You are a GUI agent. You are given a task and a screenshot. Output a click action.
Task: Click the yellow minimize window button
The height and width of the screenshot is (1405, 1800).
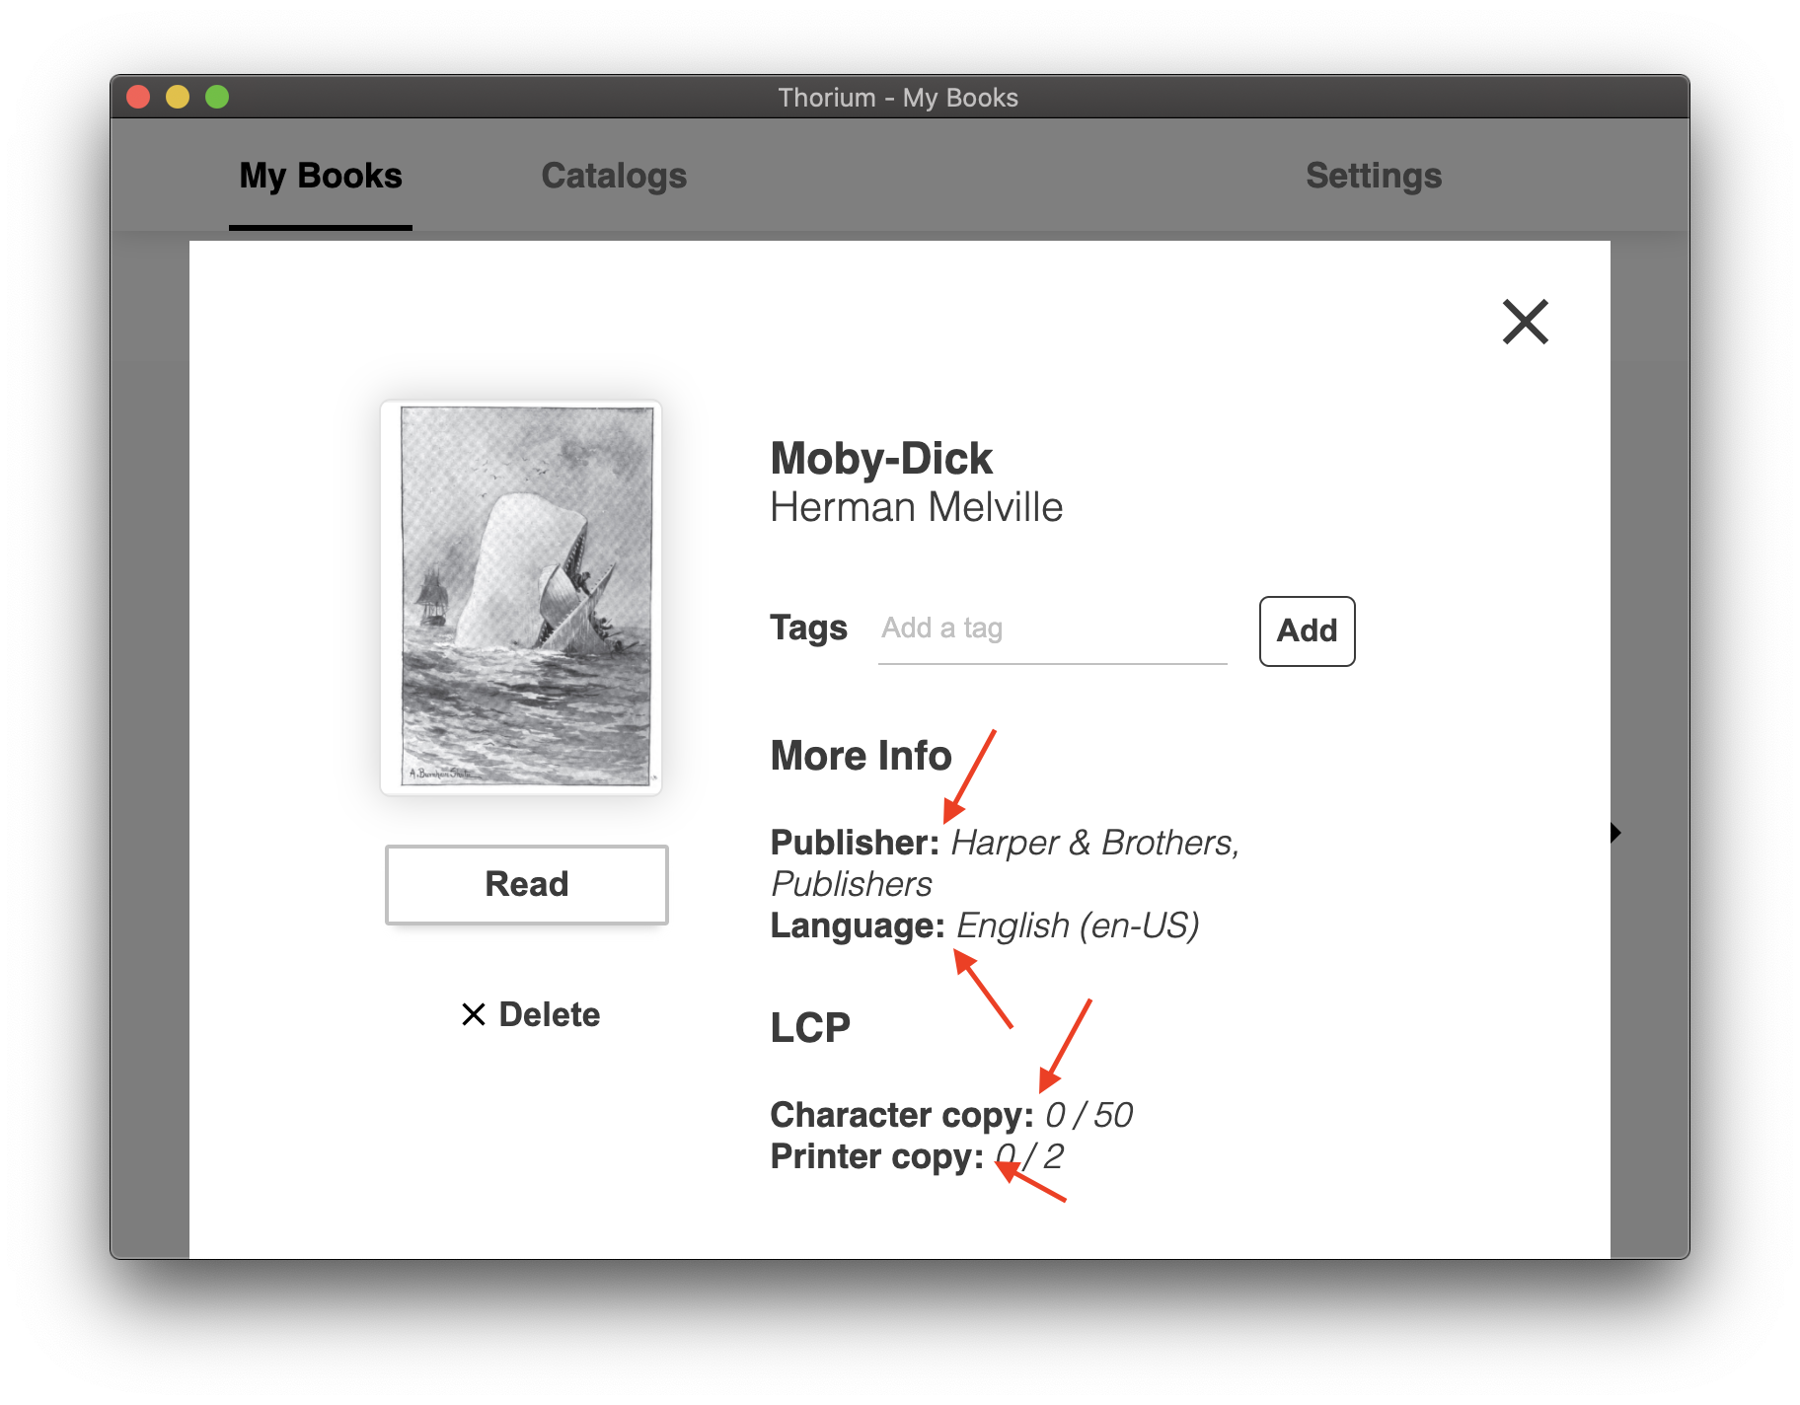pyautogui.click(x=178, y=97)
